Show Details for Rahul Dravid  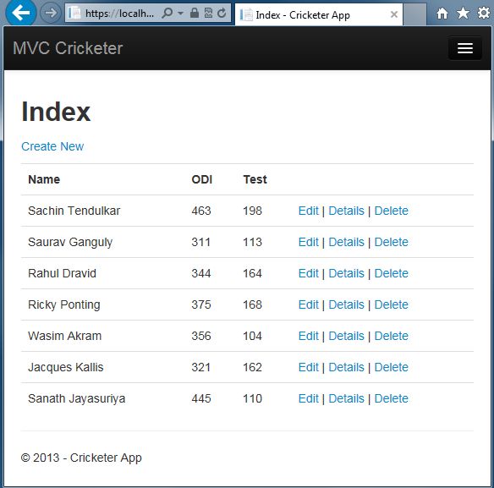point(346,273)
